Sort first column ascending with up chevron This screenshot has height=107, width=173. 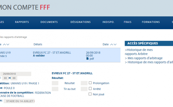point(4,44)
